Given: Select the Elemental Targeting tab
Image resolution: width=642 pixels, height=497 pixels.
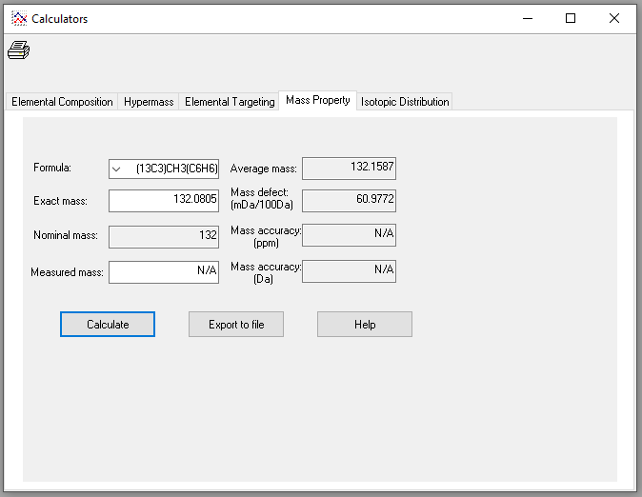Looking at the screenshot, I should coord(230,102).
